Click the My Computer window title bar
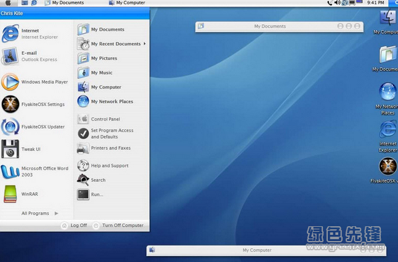 pyautogui.click(x=266, y=250)
